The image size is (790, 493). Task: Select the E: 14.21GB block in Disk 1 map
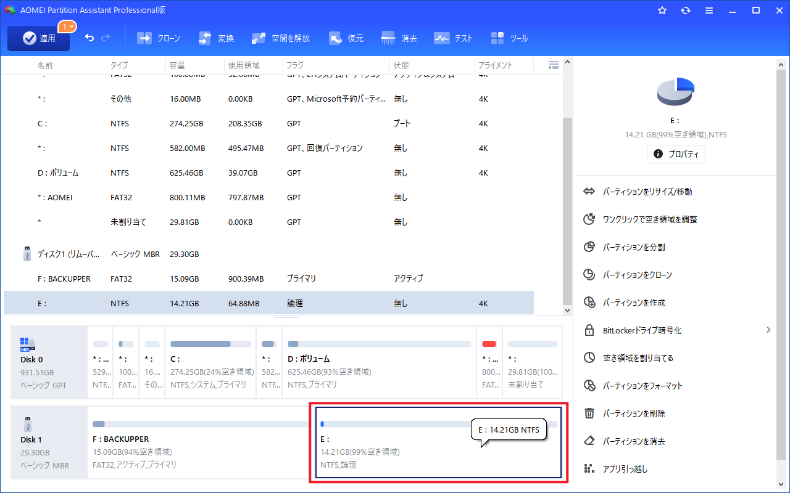pos(438,442)
